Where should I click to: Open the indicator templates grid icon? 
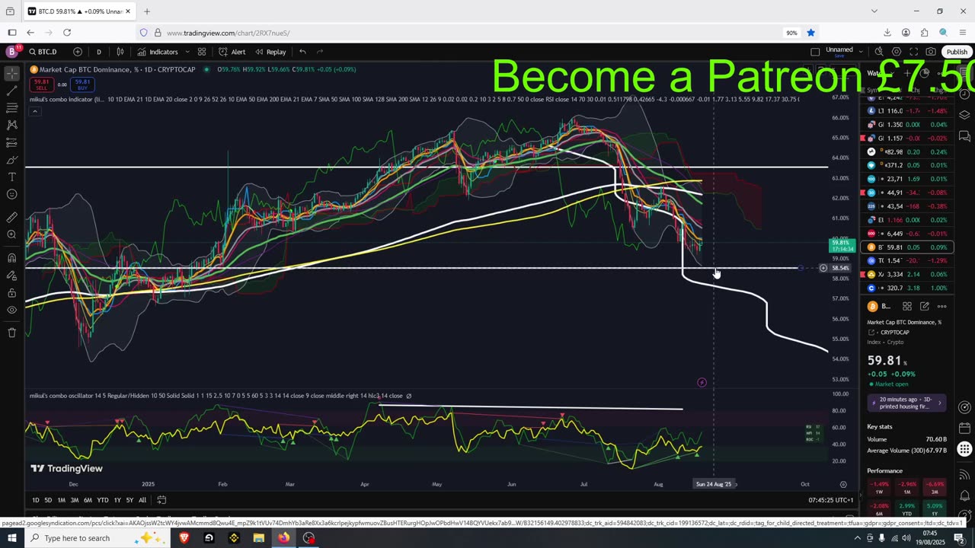[x=202, y=52]
